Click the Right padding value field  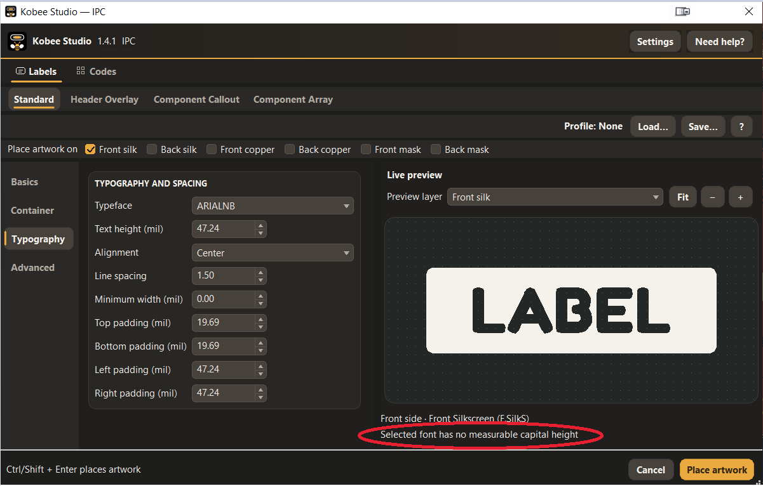(224, 393)
